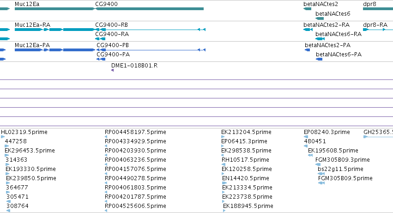Select the dpr8-RA transcript feature

(378, 30)
